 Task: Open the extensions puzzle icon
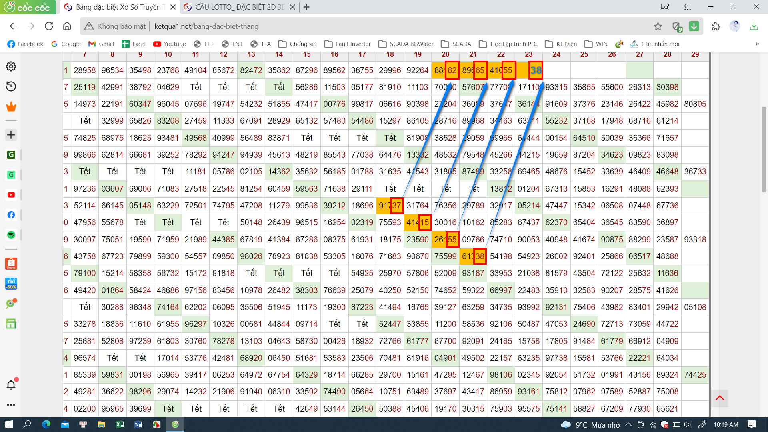point(716,26)
